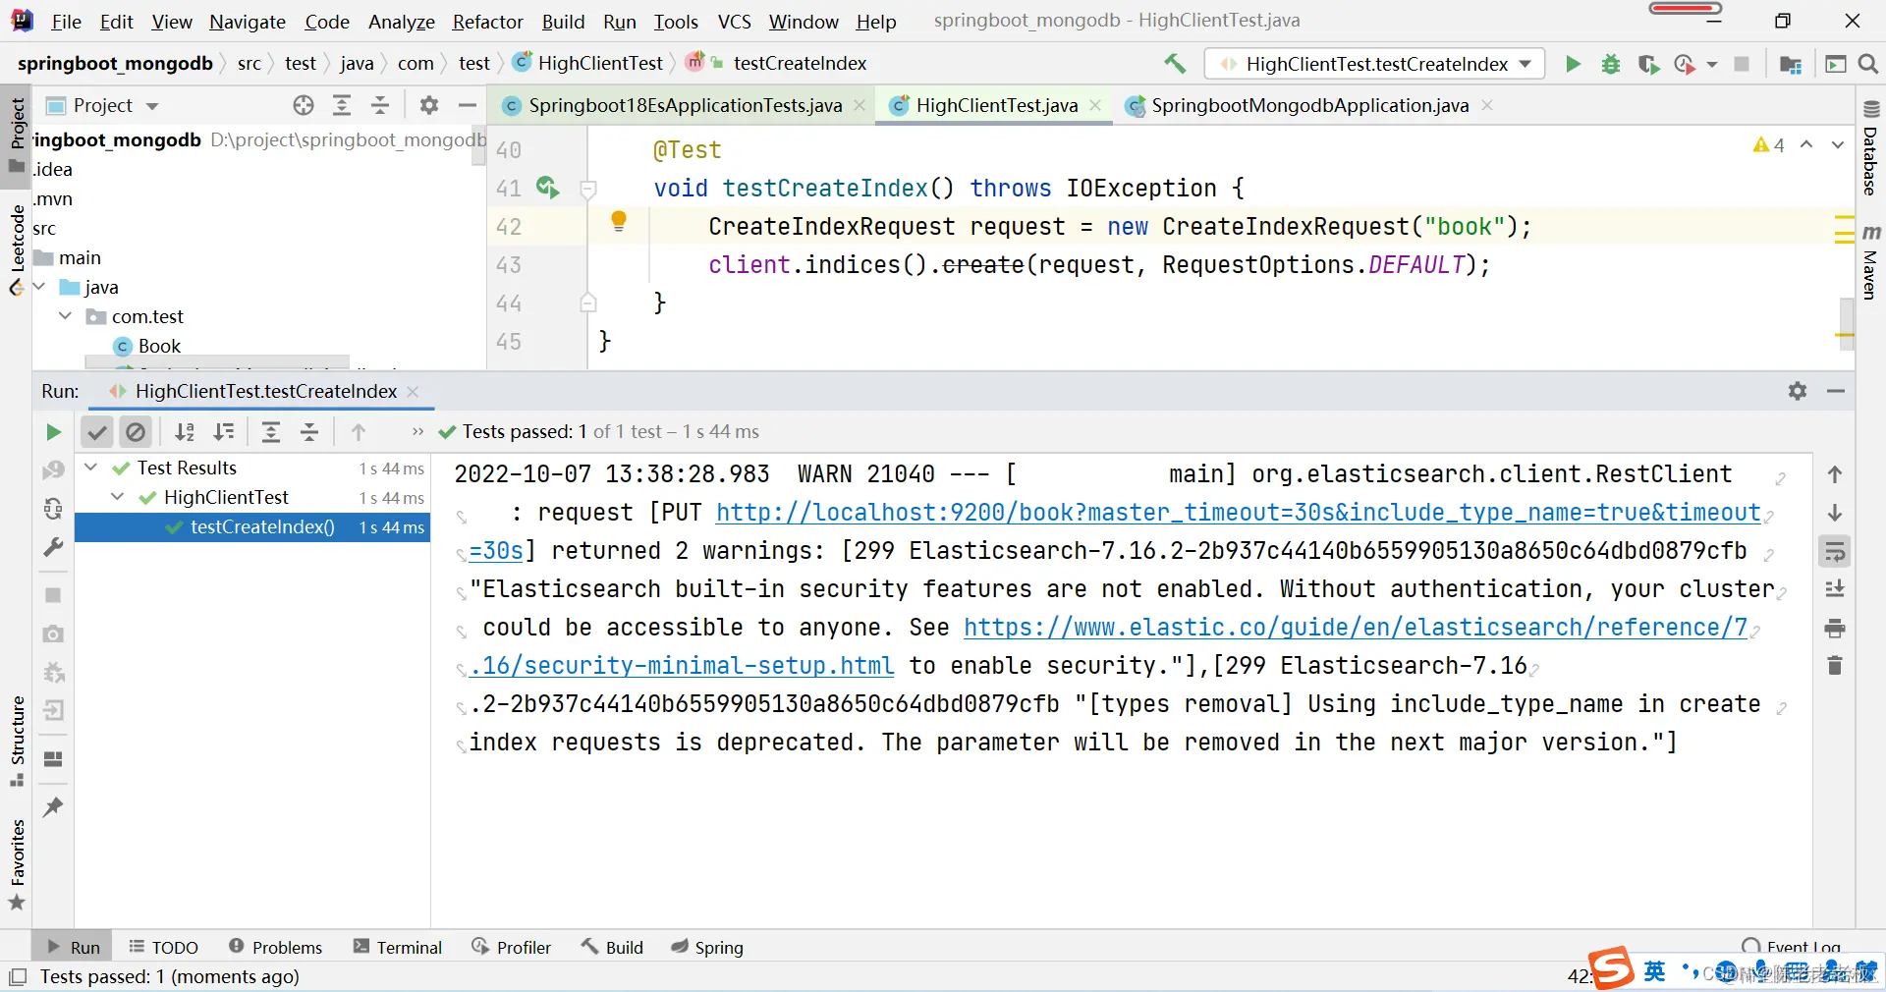This screenshot has width=1886, height=992.
Task: Open the Refactor menu
Action: [487, 22]
